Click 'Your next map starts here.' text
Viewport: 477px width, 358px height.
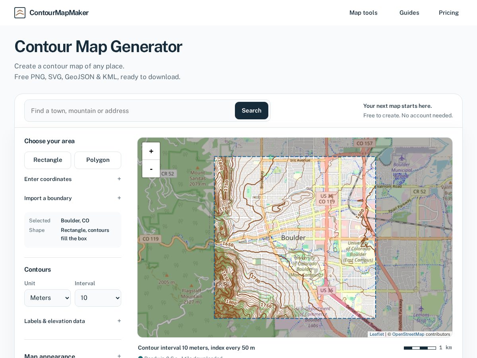coord(397,106)
